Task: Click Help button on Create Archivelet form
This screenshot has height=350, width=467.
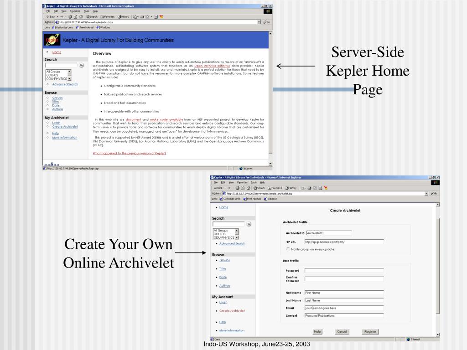Action: click(x=317, y=332)
